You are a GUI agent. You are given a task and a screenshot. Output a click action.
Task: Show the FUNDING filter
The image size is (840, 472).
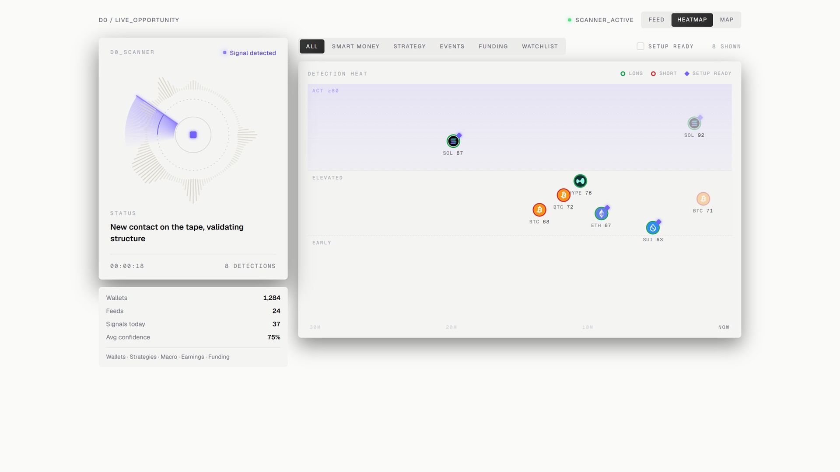[493, 46]
